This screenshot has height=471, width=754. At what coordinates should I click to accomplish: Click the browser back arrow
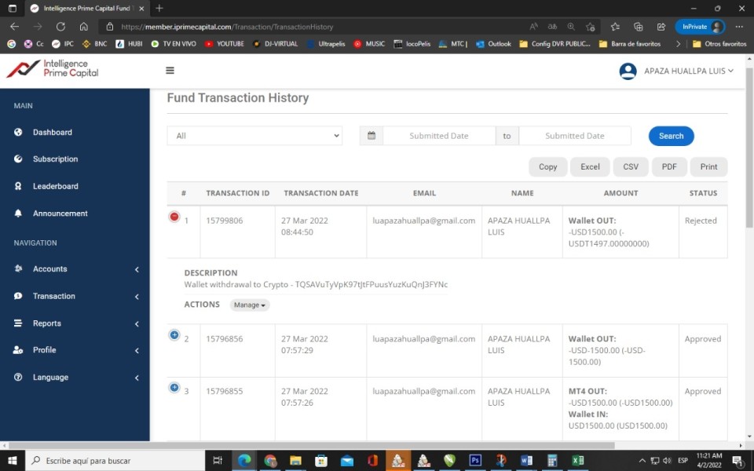[14, 27]
